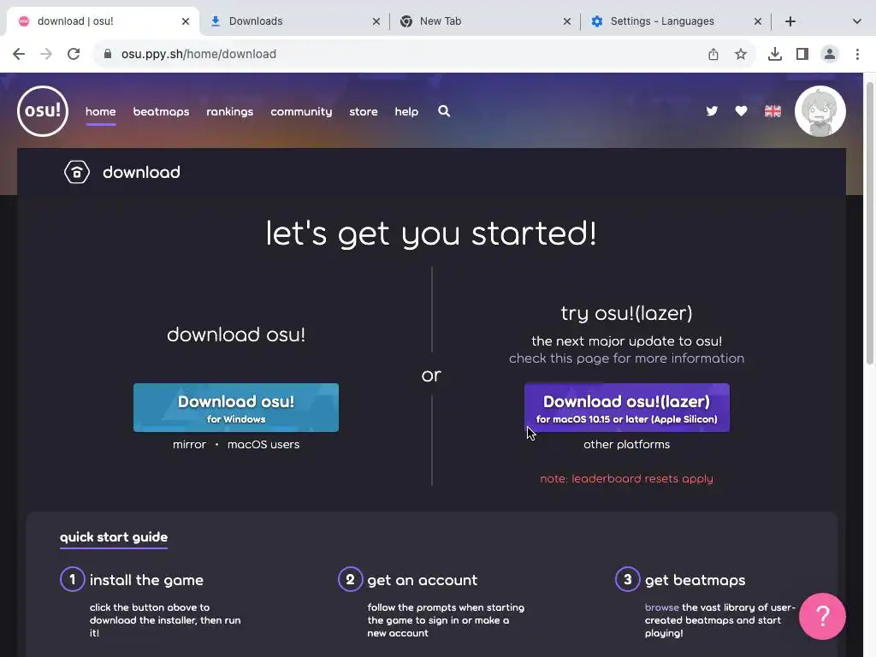Screen dimensions: 876x657
Task: Click the download osu! heading text
Action: [236, 334]
